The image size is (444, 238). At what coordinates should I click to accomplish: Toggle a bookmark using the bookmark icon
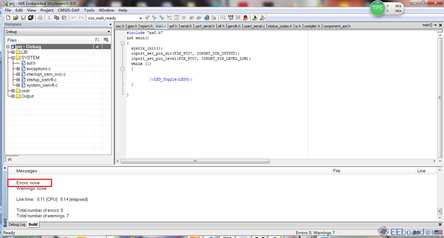point(184,18)
